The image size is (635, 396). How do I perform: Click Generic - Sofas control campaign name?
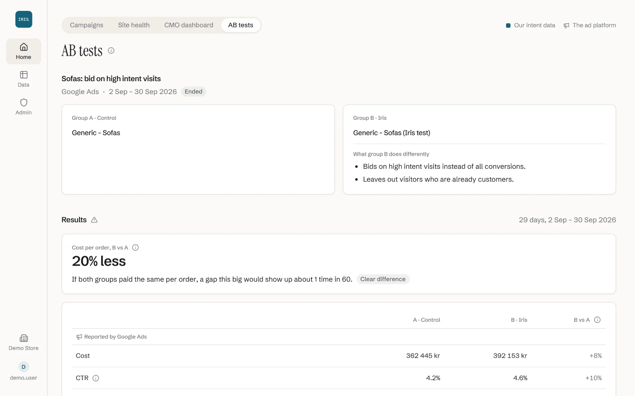96,133
